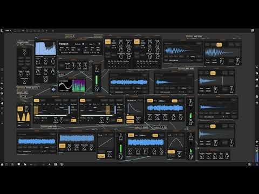The width and height of the screenshot is (259, 194).
Task: Click the blue speaker output icon beside the oscilloscope
Action: [53, 89]
